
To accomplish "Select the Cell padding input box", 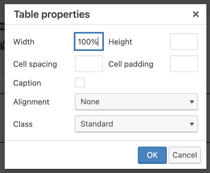I will click(x=184, y=64).
